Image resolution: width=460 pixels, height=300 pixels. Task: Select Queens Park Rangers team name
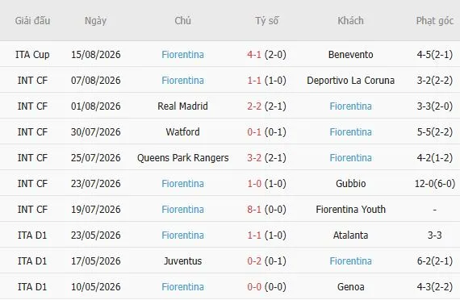(x=182, y=158)
